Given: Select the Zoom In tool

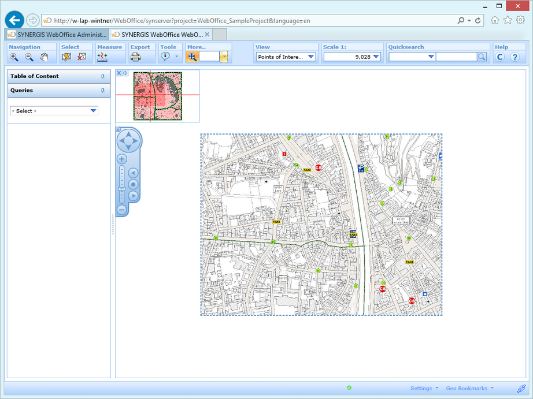Looking at the screenshot, I should tap(13, 56).
